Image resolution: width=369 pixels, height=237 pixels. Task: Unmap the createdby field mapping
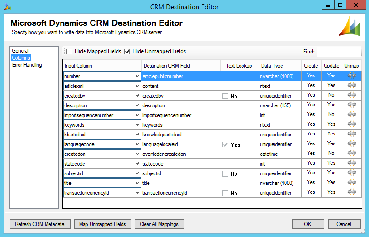point(352,95)
